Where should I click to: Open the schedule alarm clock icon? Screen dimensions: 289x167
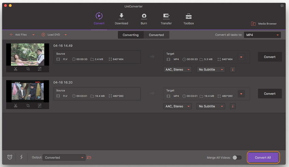point(10,157)
